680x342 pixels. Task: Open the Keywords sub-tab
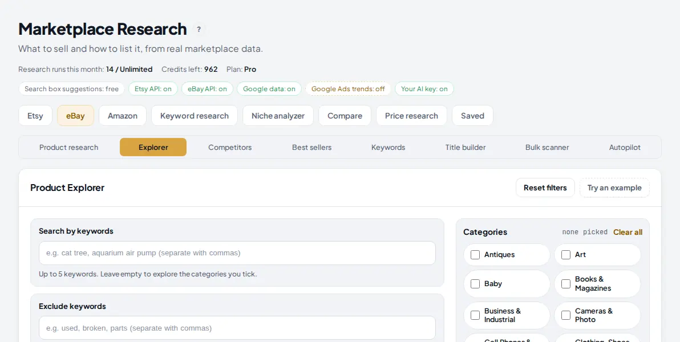coord(388,148)
